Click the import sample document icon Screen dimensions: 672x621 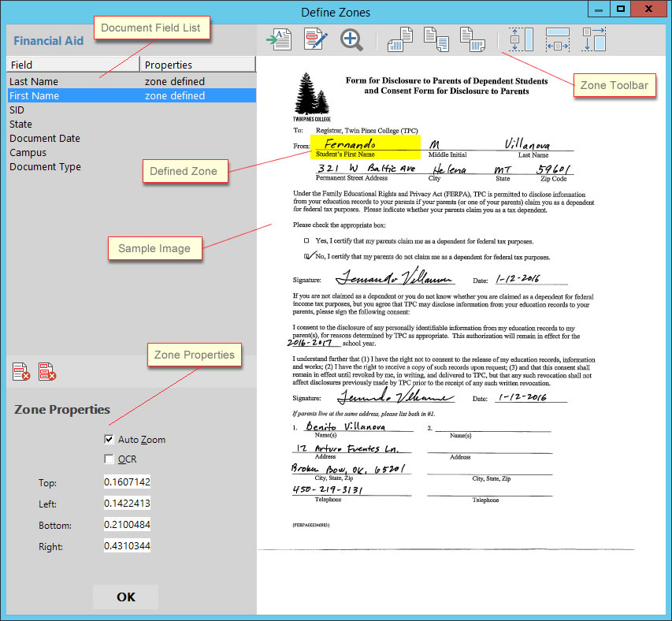point(279,39)
